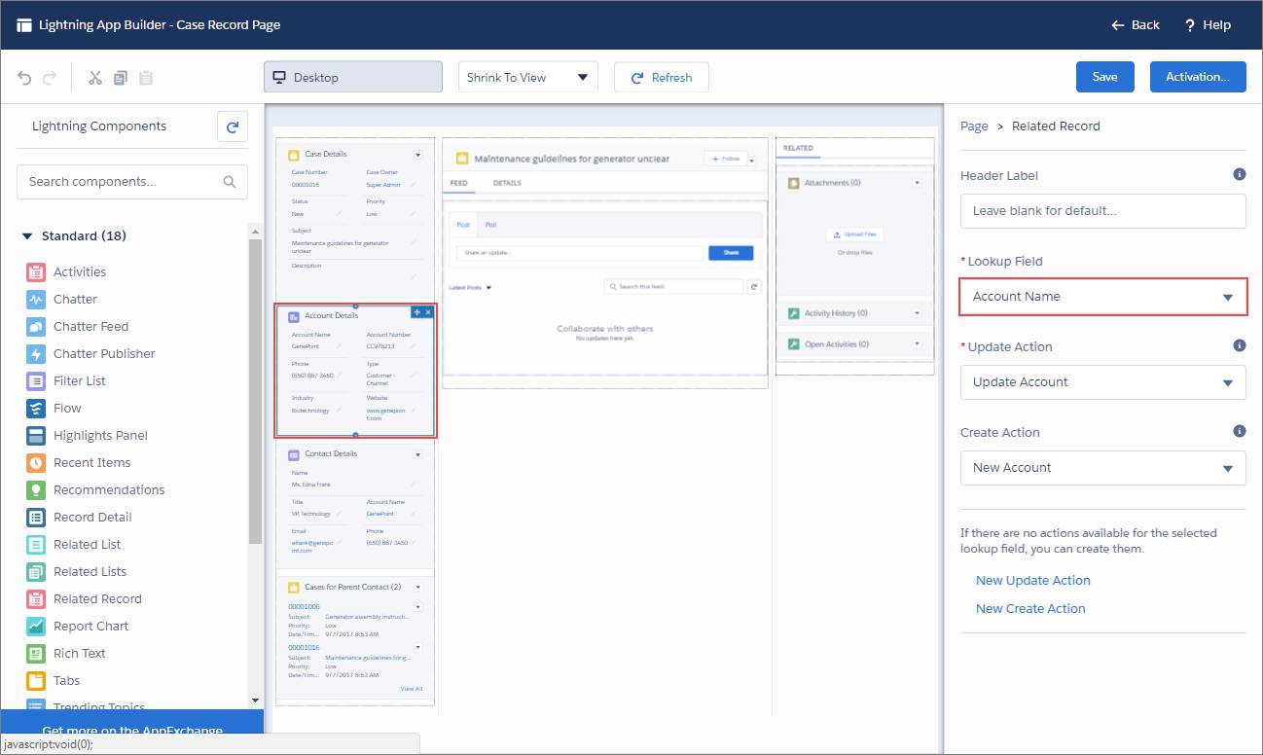Viewport: 1263px width, 755px height.
Task: Click the Redo arrow icon
Action: 50,78
